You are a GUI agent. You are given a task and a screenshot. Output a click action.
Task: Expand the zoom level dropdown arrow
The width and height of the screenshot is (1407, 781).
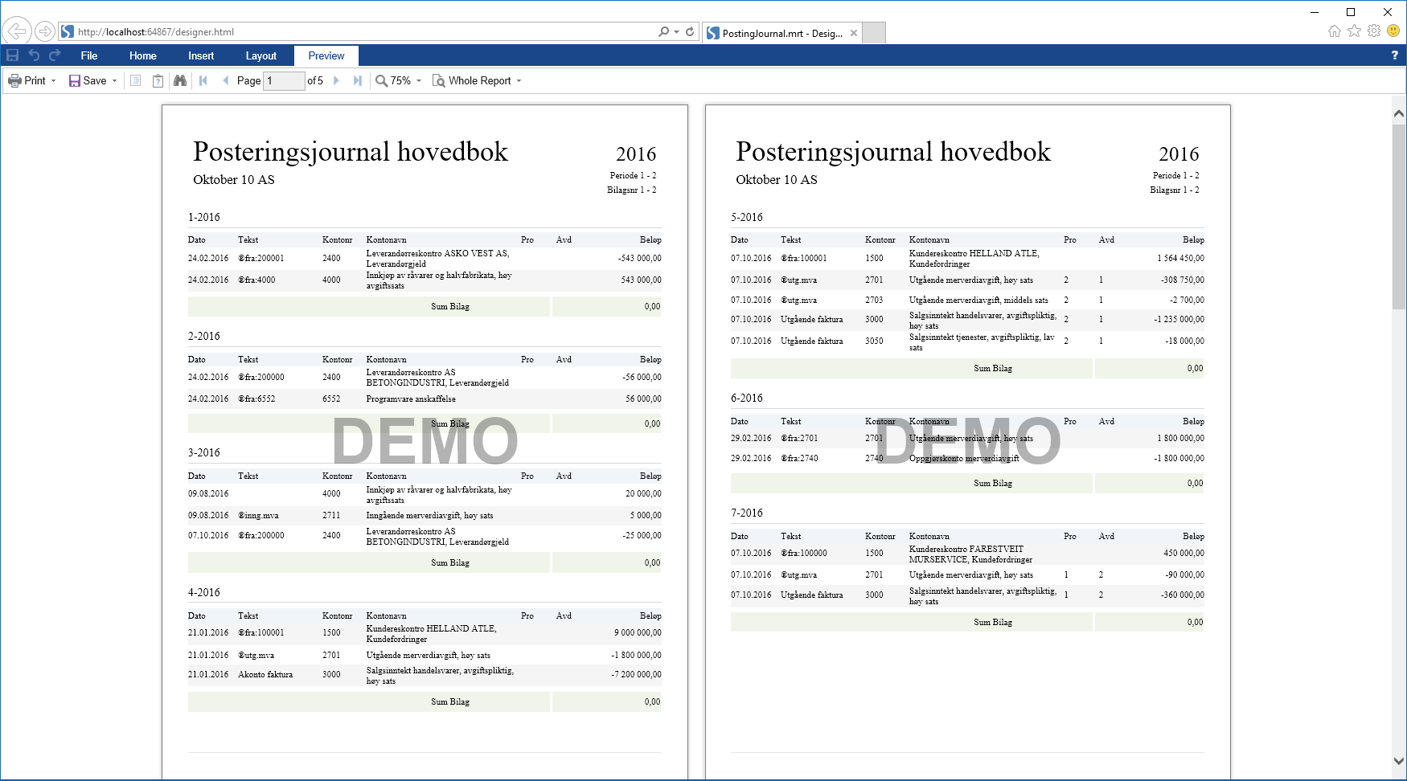pos(419,80)
